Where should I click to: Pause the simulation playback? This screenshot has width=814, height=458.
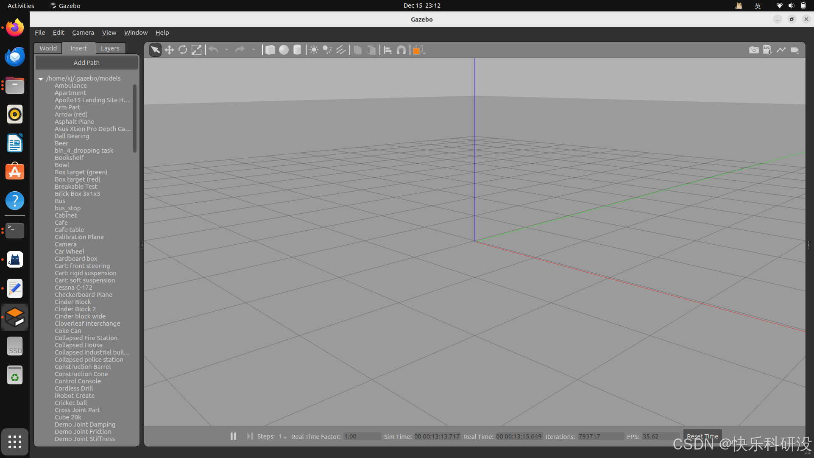tap(233, 436)
